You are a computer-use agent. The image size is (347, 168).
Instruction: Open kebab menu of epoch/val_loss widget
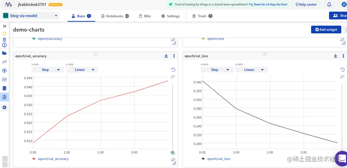pyautogui.click(x=343, y=56)
